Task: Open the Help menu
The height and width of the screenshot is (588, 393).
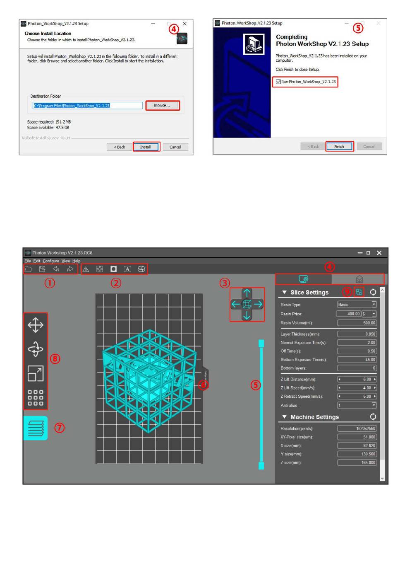Action: click(x=77, y=261)
